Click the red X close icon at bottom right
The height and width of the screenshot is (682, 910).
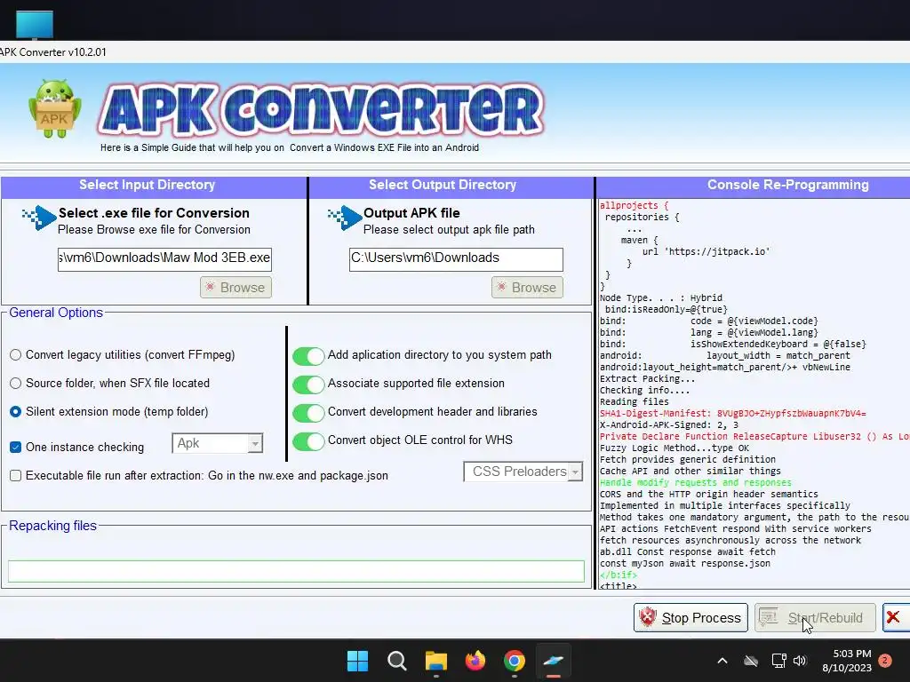893,617
